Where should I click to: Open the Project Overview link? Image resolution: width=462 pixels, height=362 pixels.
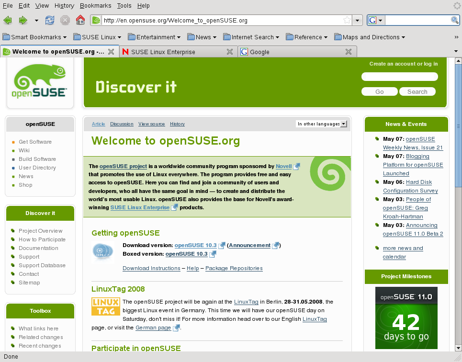click(40, 231)
